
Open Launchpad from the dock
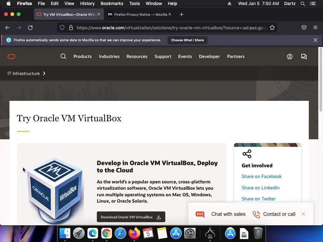pos(79,233)
